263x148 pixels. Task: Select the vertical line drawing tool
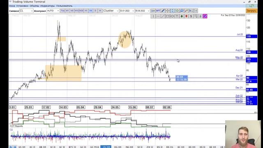(x=153, y=16)
